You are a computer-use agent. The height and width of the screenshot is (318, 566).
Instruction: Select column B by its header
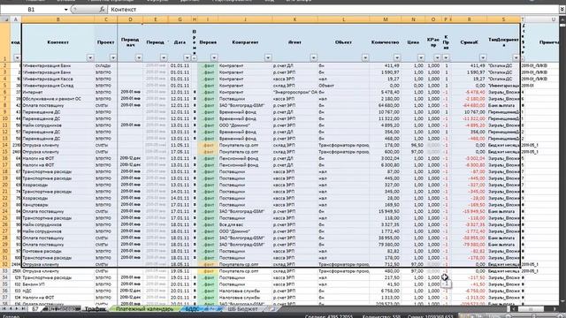tap(58, 19)
